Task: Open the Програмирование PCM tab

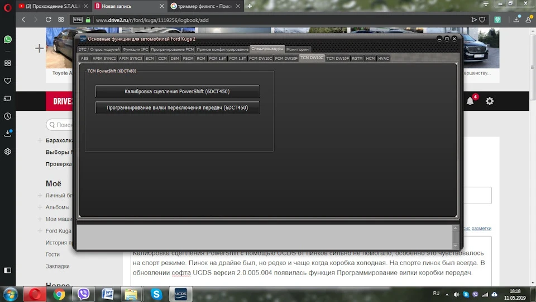Action: point(173,49)
